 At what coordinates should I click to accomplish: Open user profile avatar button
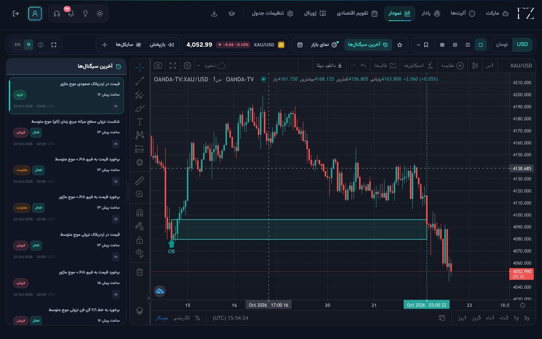coord(35,14)
